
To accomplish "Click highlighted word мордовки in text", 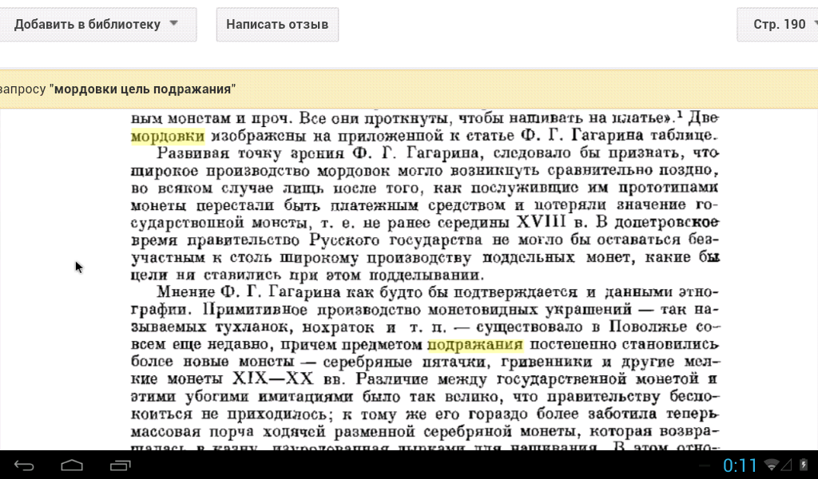I will [x=168, y=136].
